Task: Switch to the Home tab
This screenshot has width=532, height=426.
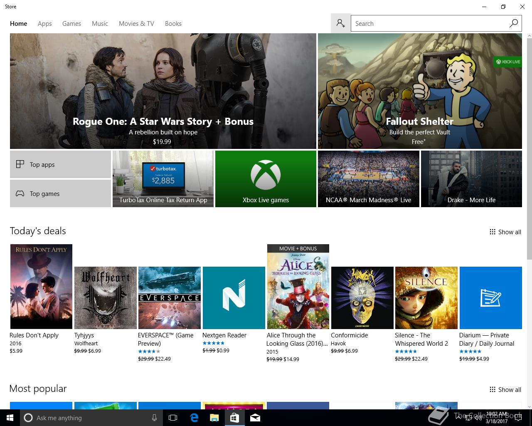Action: tap(19, 24)
